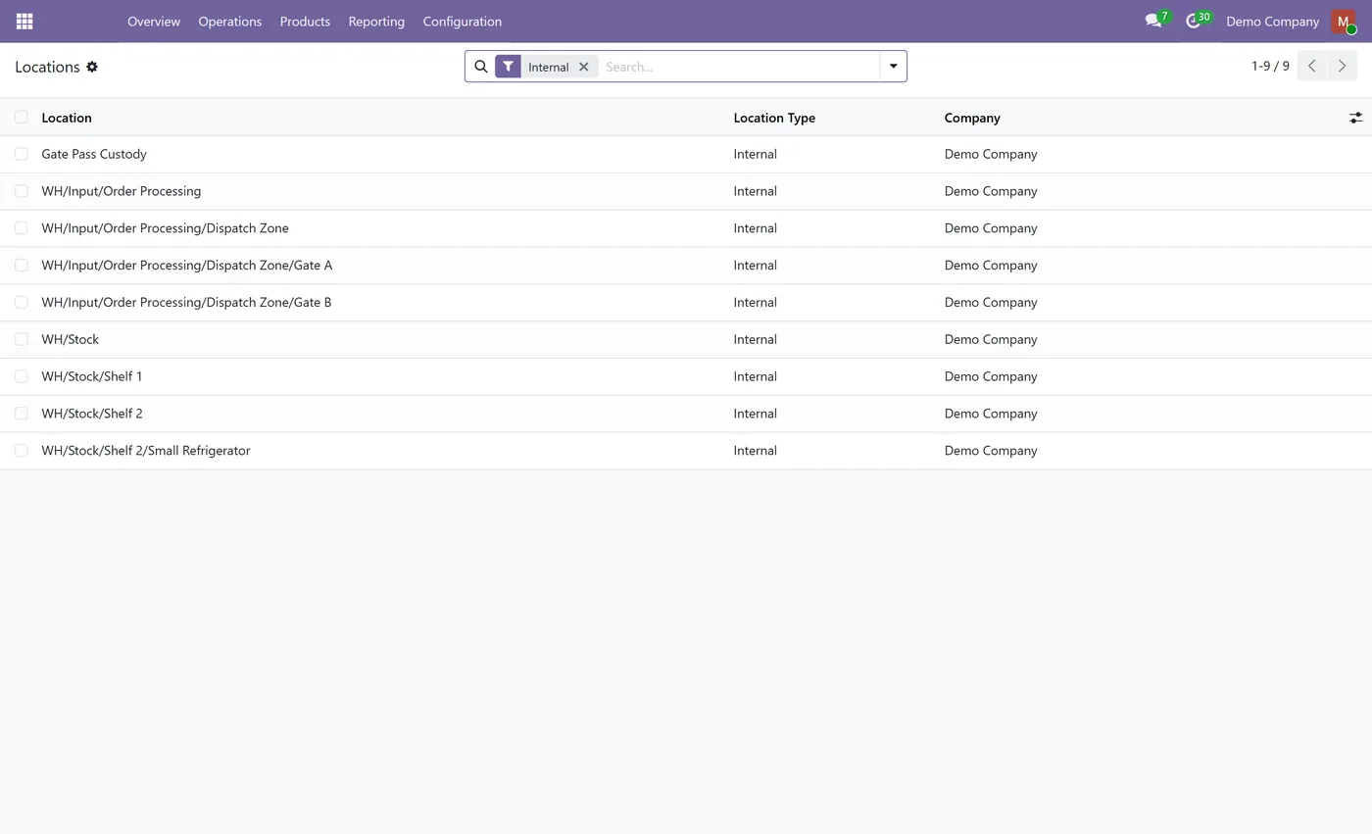This screenshot has width=1372, height=834.
Task: Check the WH/Stock/Shelf 2 row checkbox
Action: (22, 414)
